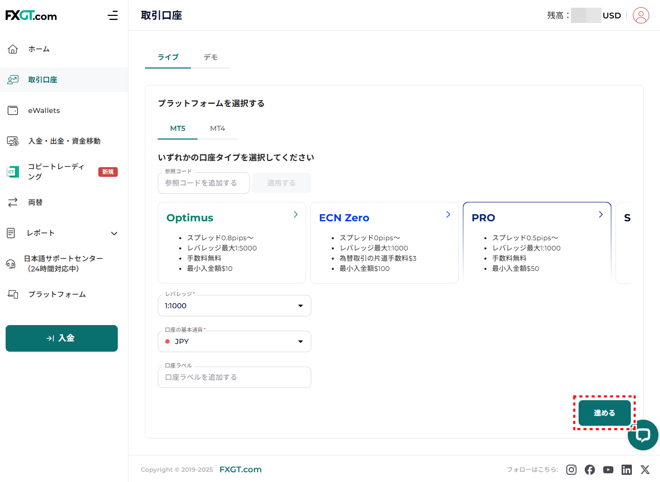This screenshot has height=482, width=660.
Task: Open the Facebook icon in footer
Action: 590,470
